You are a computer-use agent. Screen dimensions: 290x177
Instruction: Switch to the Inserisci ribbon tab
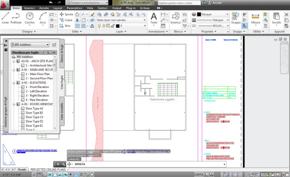click(x=30, y=8)
